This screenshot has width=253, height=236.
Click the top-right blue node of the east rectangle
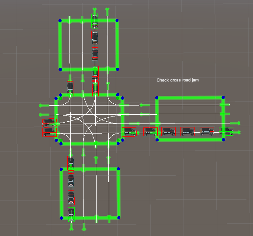click(x=223, y=98)
